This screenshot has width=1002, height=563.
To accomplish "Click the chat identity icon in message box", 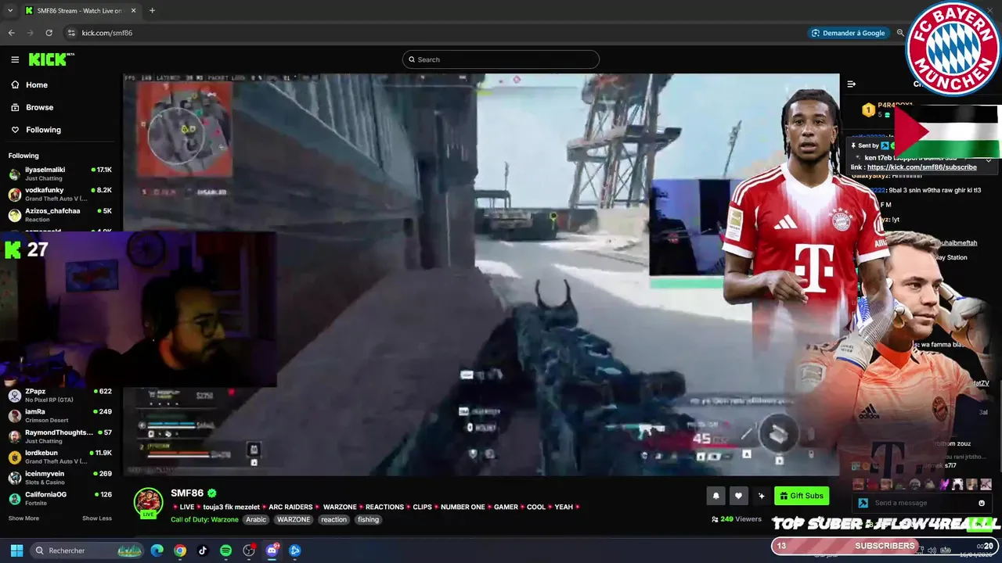I will tap(863, 503).
